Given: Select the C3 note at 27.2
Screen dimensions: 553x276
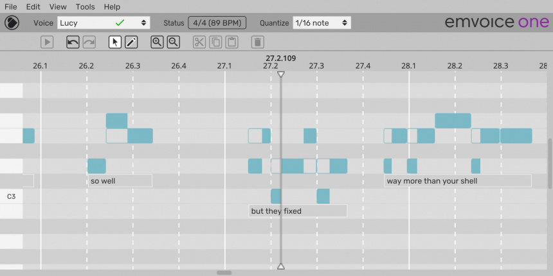Looking at the screenshot, I should coord(276,196).
